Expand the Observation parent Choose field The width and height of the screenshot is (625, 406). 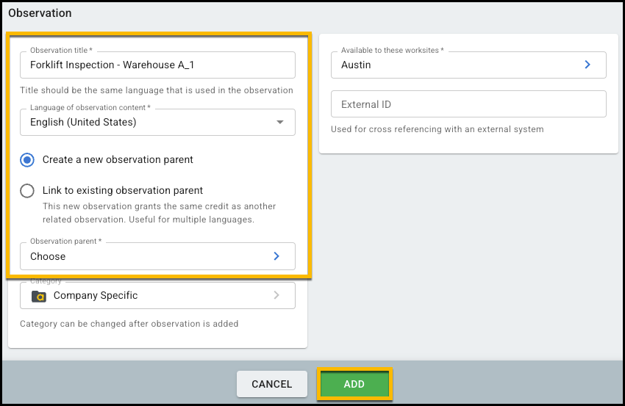pyautogui.click(x=157, y=256)
